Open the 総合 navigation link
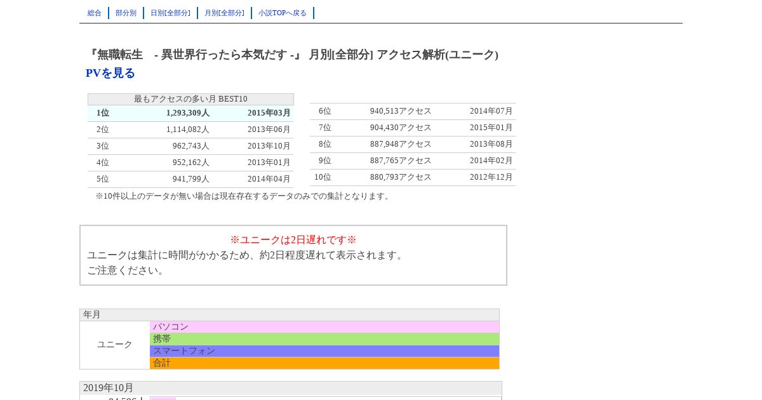The image size is (762, 400). (95, 13)
